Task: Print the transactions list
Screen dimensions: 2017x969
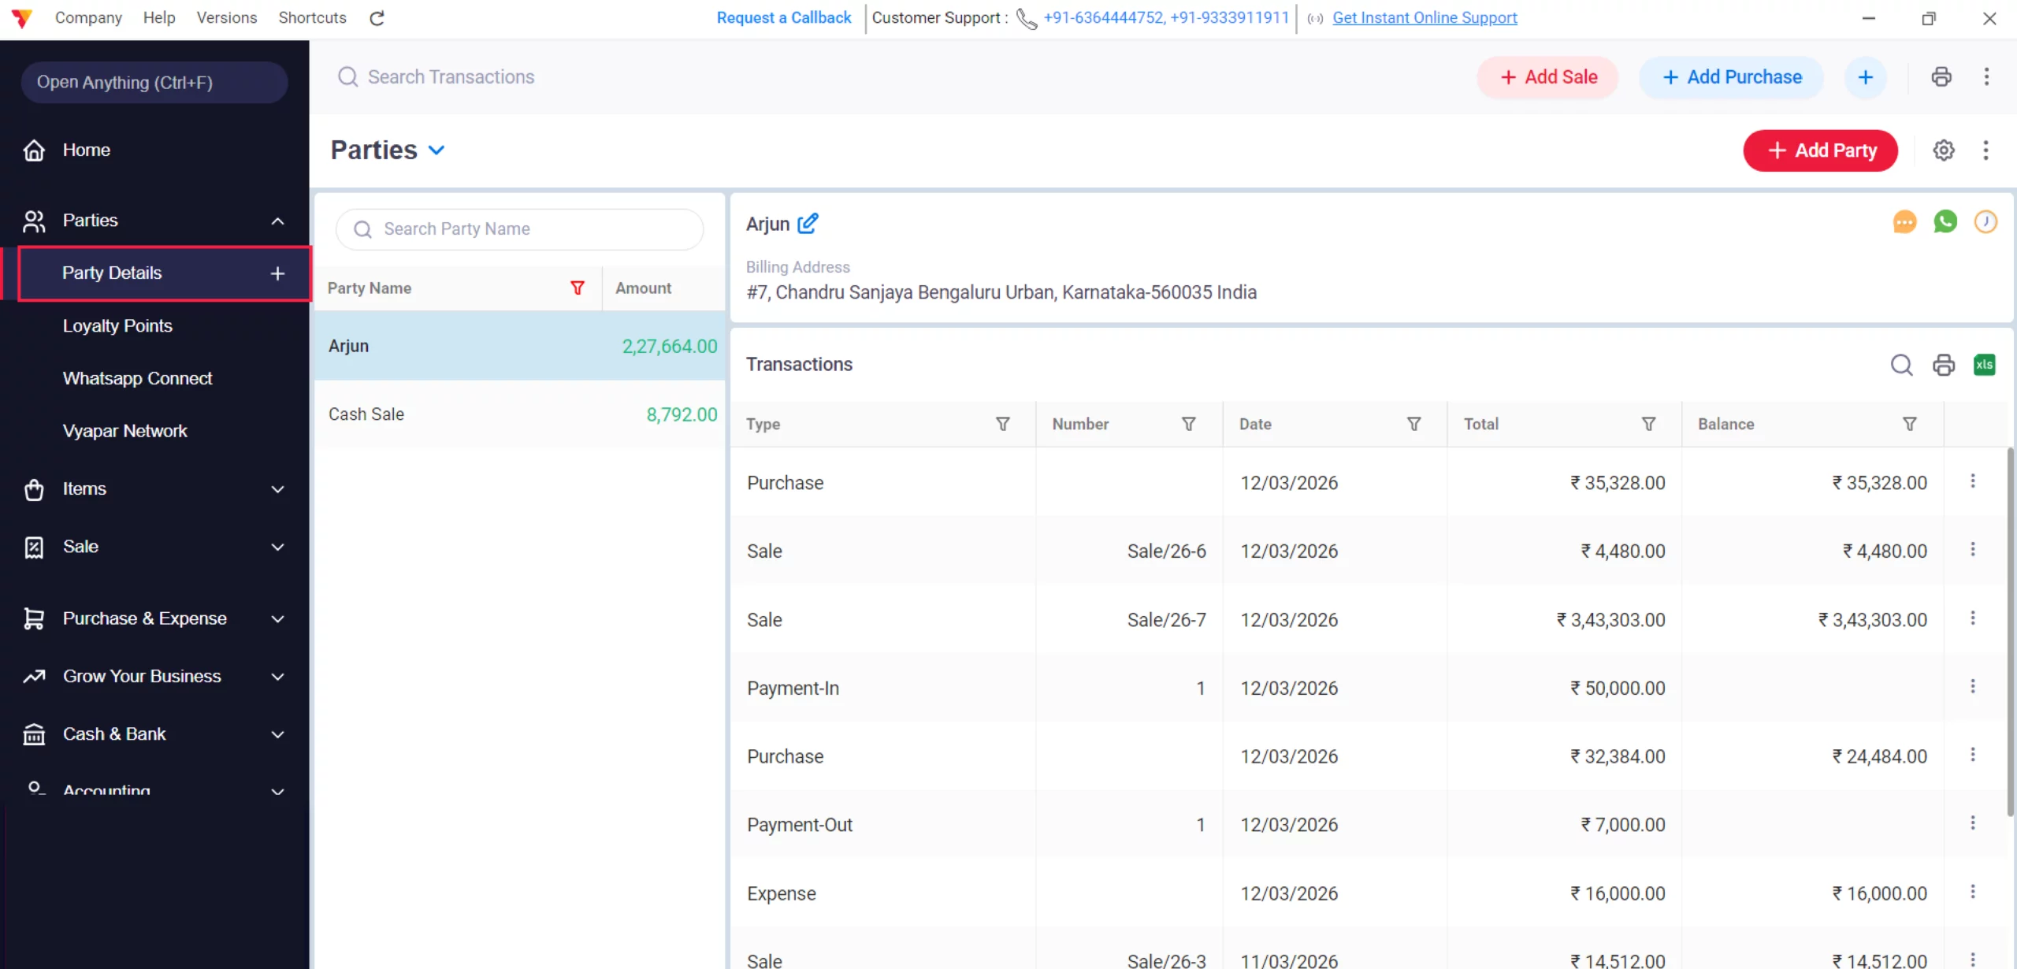Action: pyautogui.click(x=1943, y=365)
